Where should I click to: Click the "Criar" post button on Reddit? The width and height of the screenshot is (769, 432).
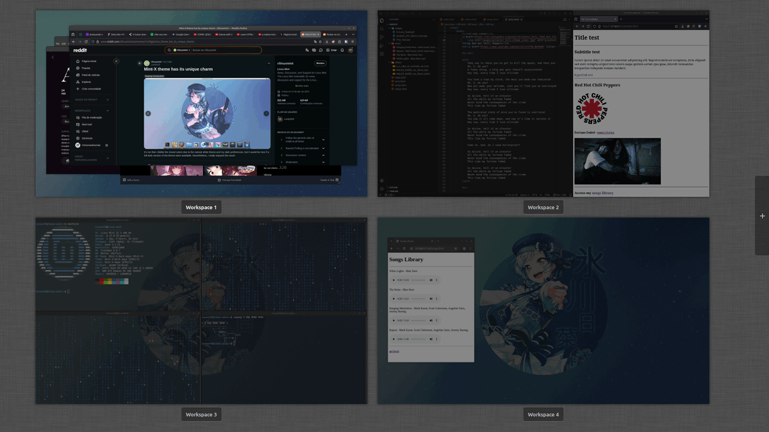coord(331,50)
